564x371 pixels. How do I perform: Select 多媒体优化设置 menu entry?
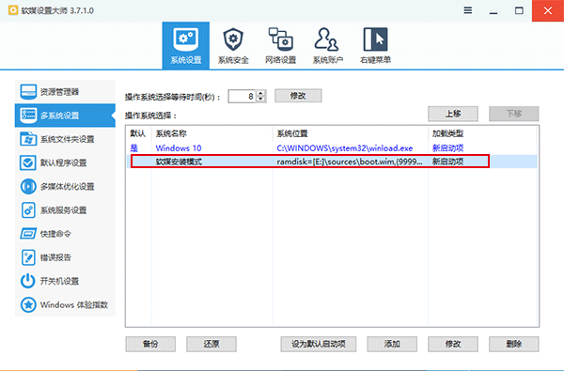(65, 187)
